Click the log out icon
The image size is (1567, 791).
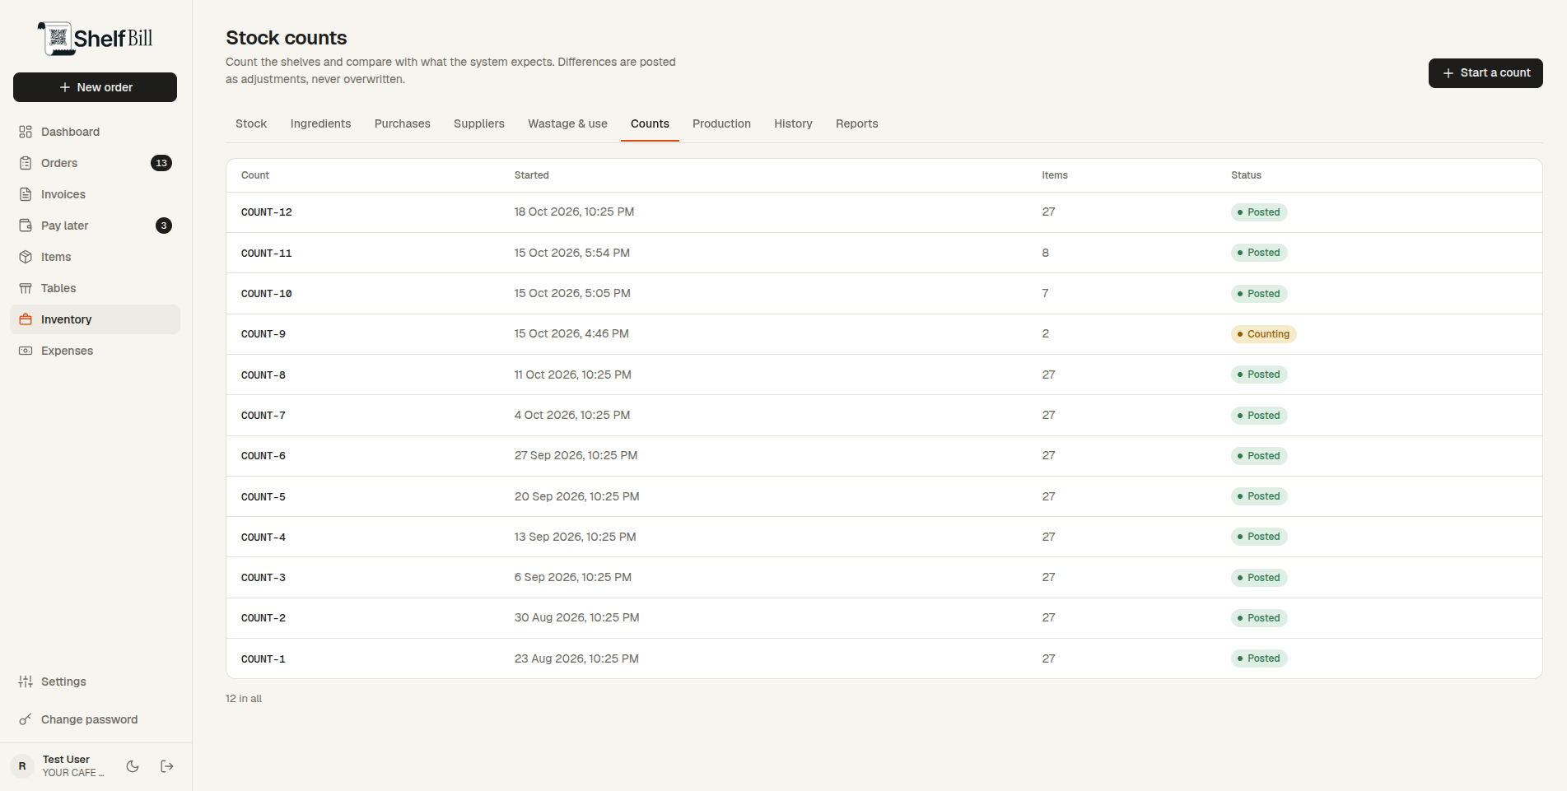167,766
